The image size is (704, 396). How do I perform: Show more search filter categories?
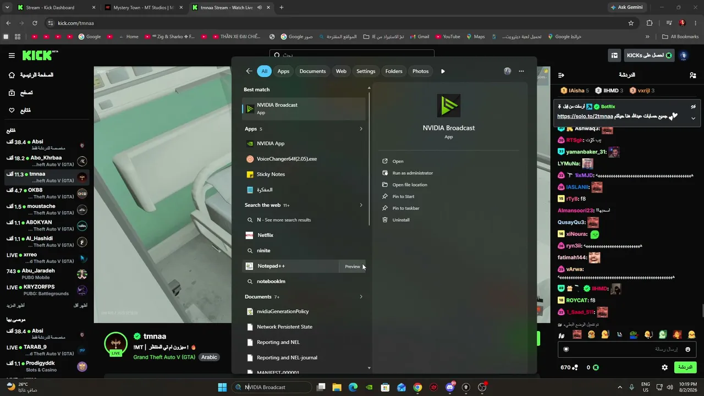coord(443,71)
